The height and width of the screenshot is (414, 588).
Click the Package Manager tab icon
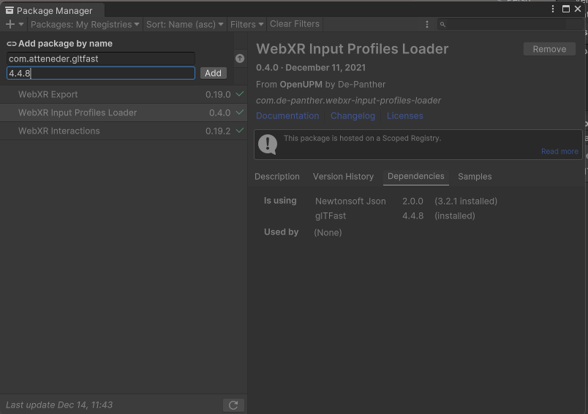click(10, 10)
